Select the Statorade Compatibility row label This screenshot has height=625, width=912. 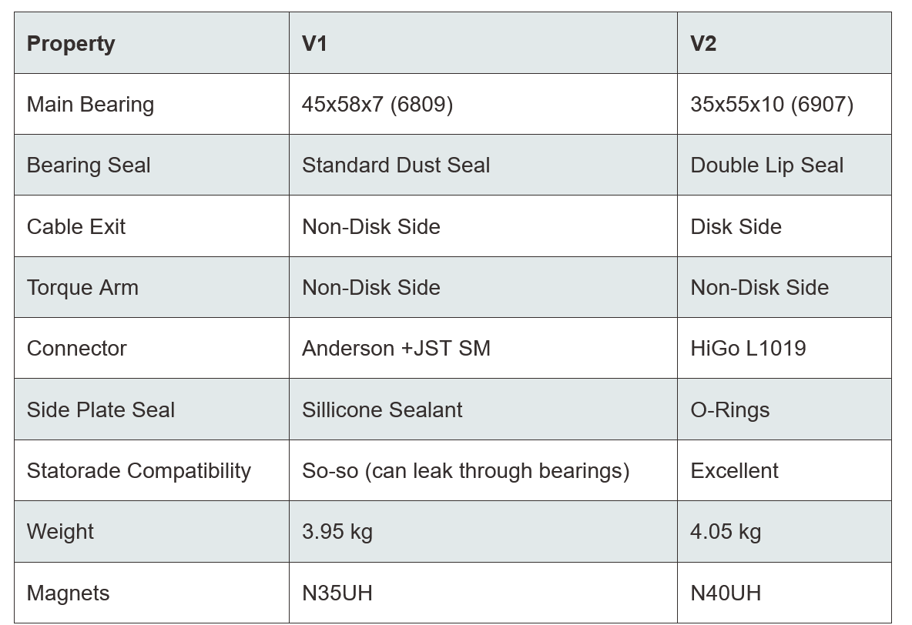[139, 471]
